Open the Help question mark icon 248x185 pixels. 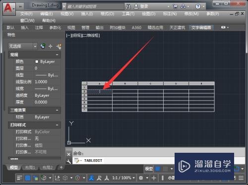198,6
